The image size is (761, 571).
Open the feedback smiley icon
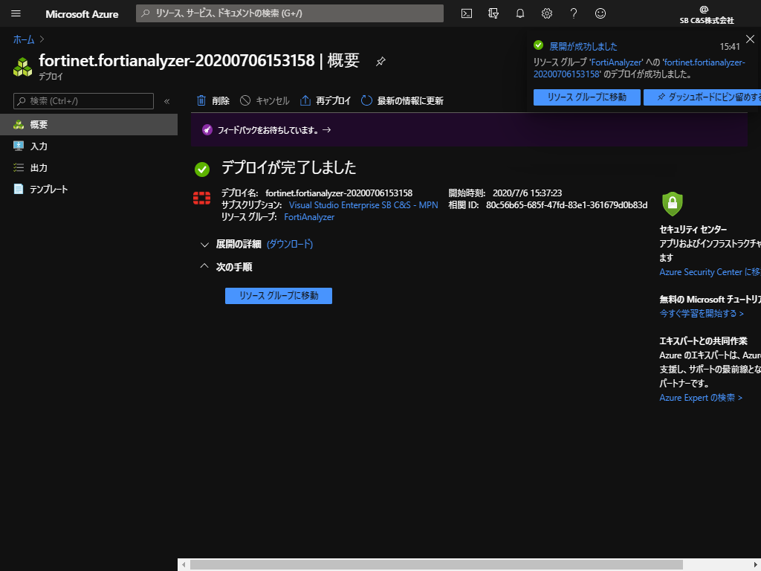[600, 13]
